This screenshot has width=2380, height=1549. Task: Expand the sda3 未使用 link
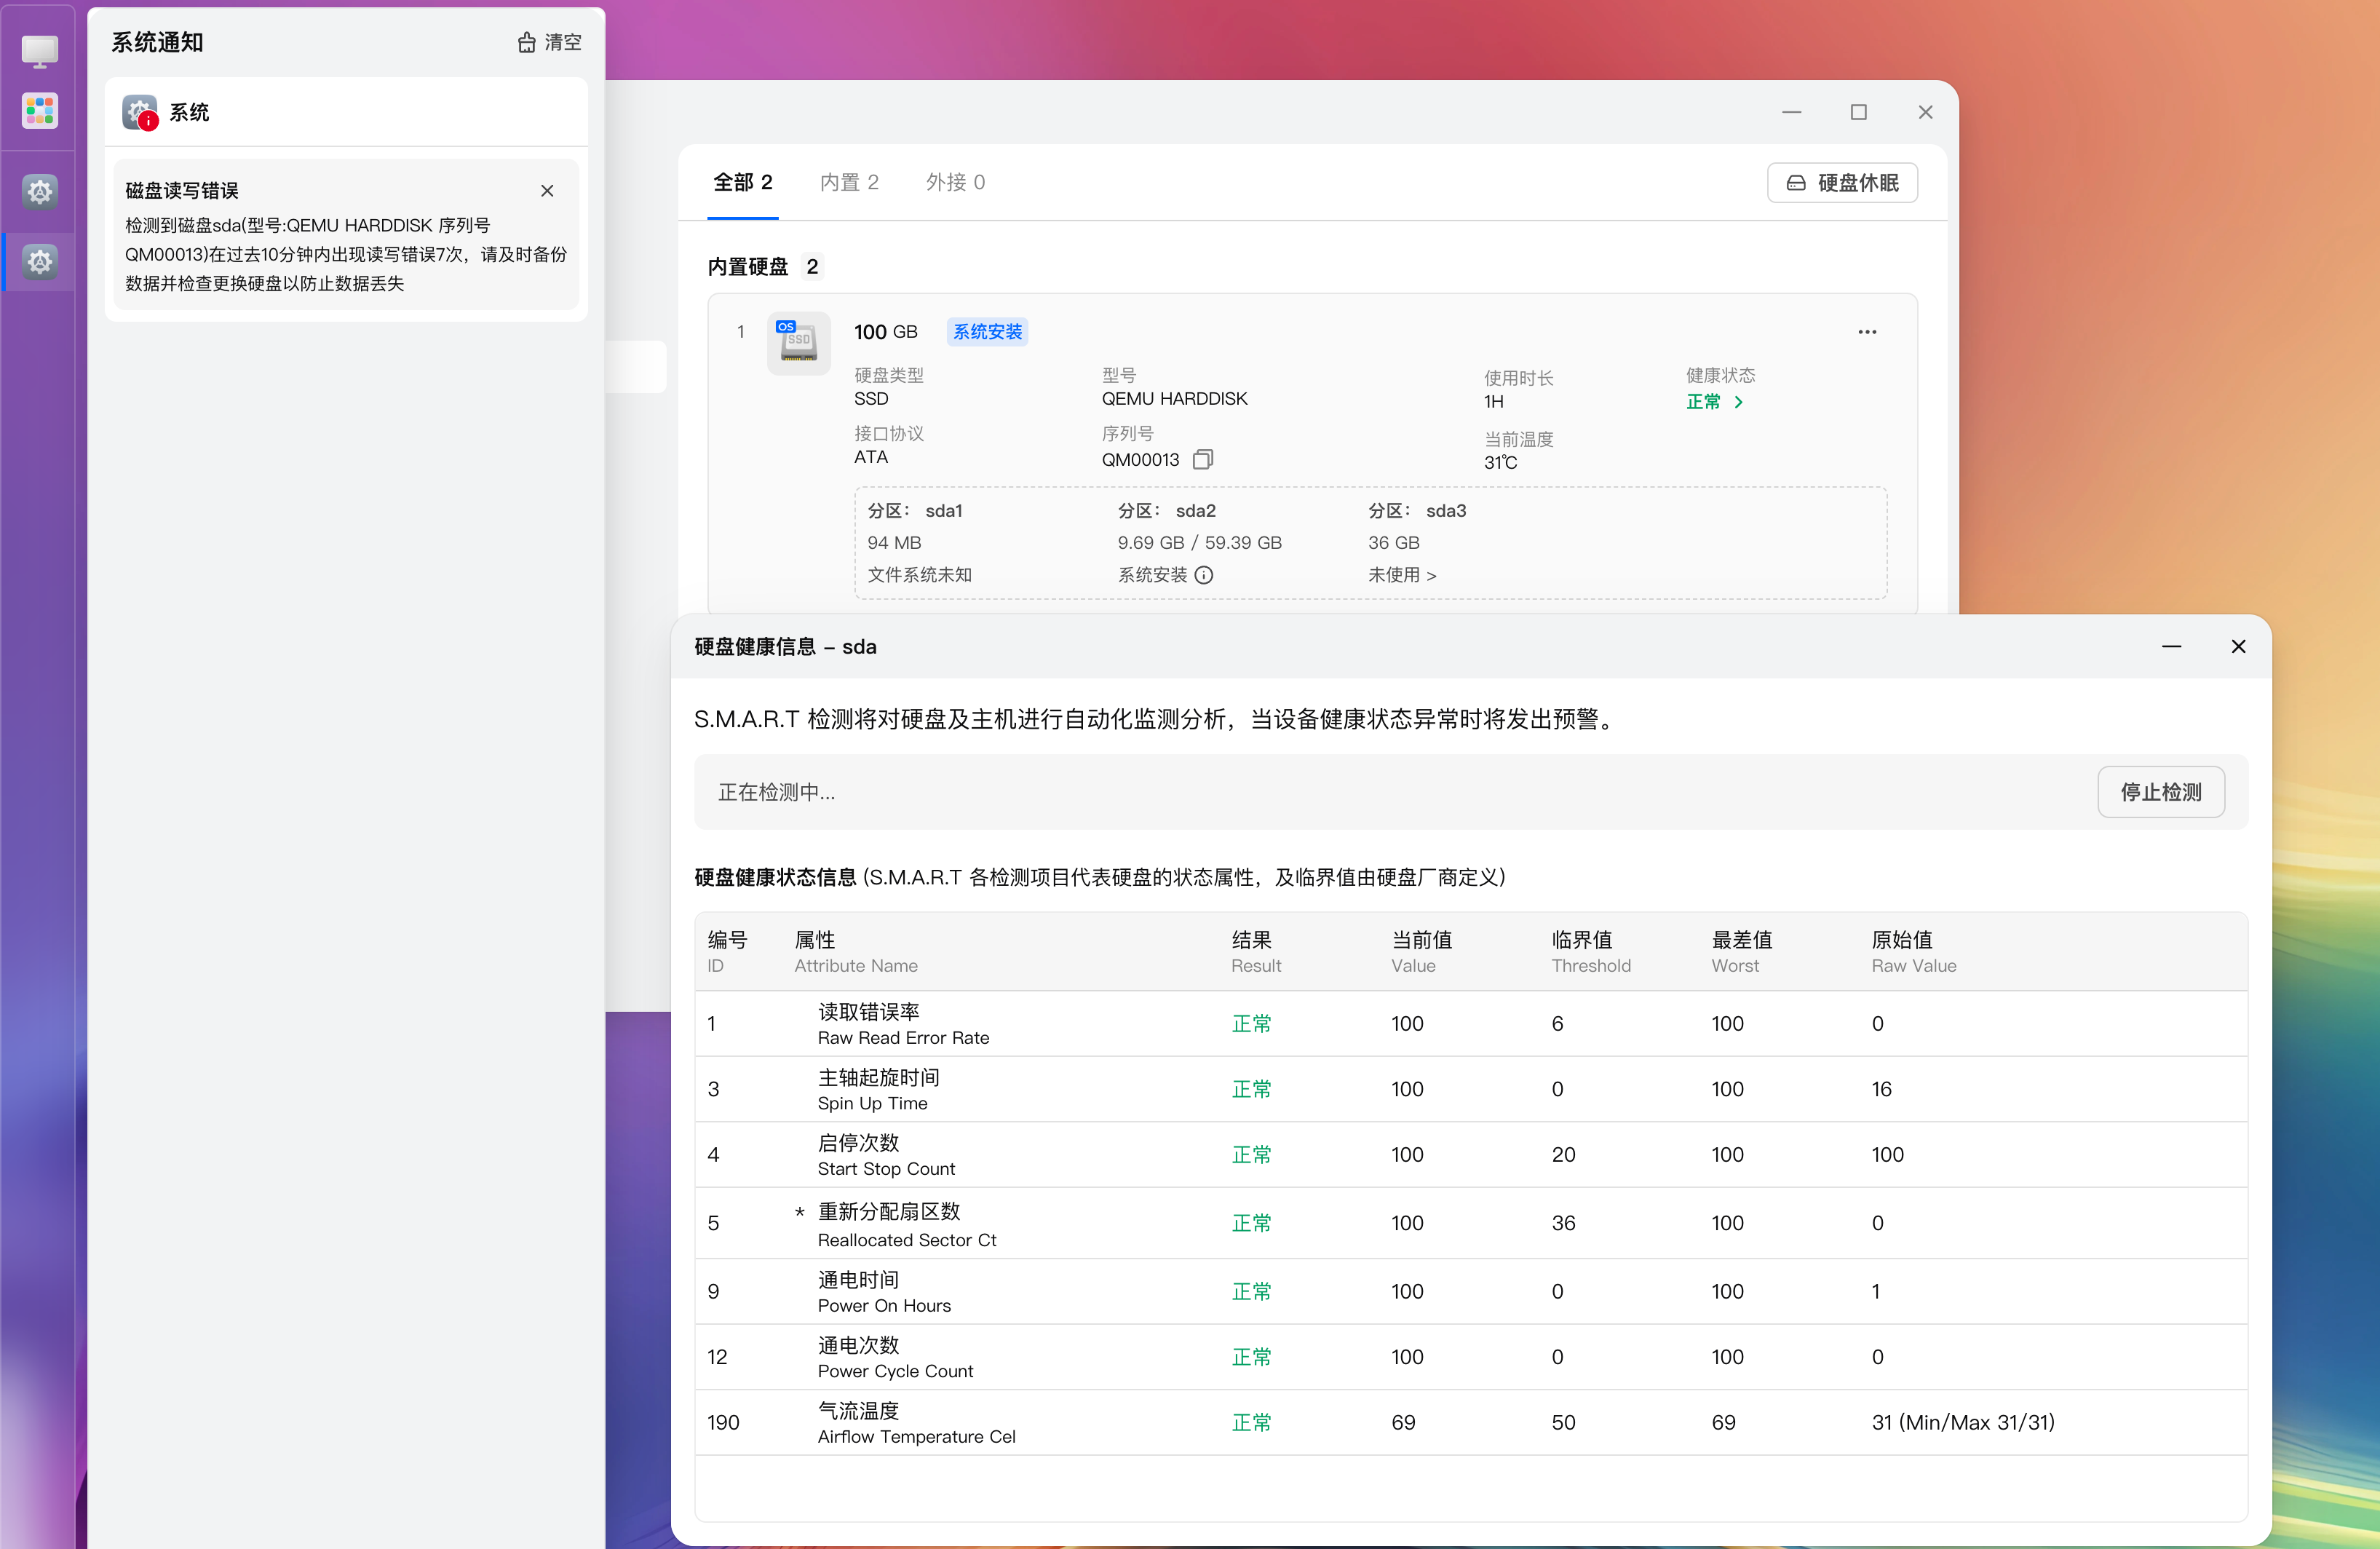(1402, 575)
